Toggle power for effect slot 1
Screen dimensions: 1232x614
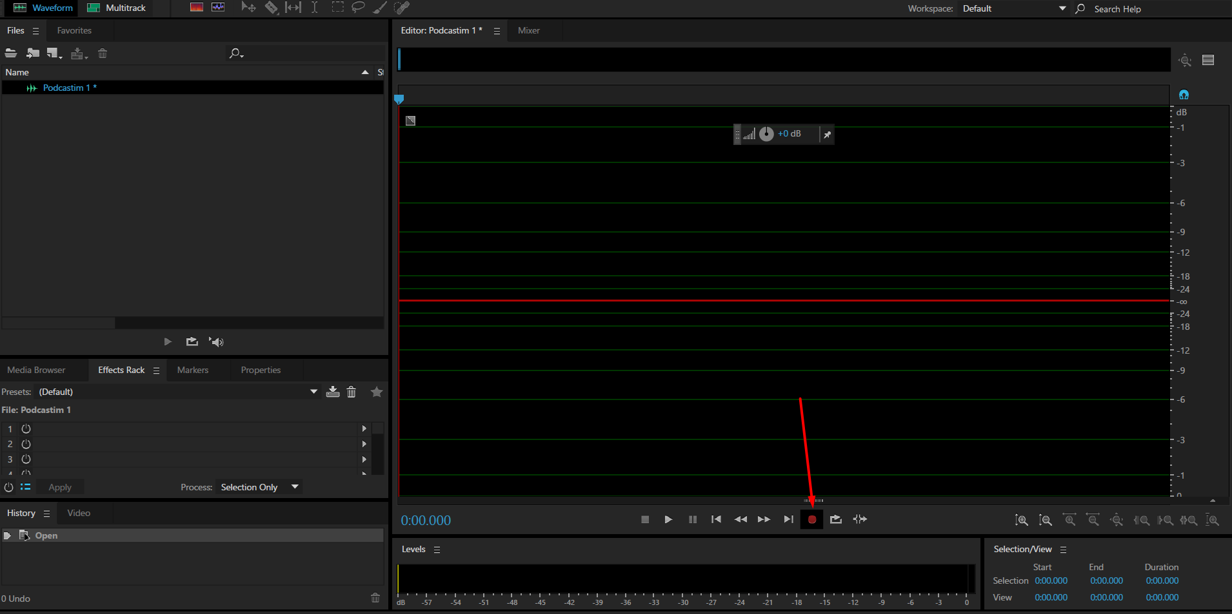coord(26,428)
